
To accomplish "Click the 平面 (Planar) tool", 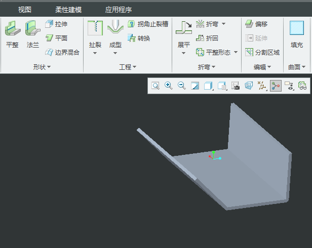I will 56,38.
